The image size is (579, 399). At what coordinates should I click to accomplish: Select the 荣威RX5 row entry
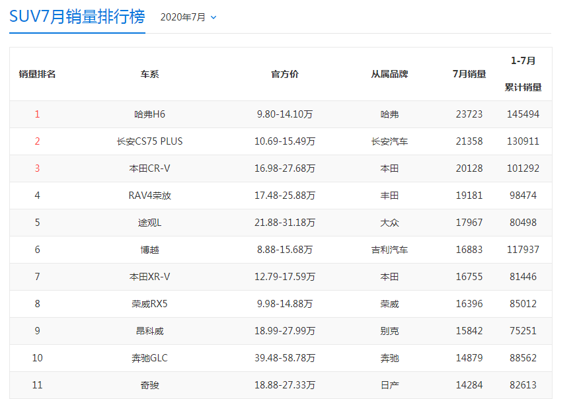(x=150, y=304)
